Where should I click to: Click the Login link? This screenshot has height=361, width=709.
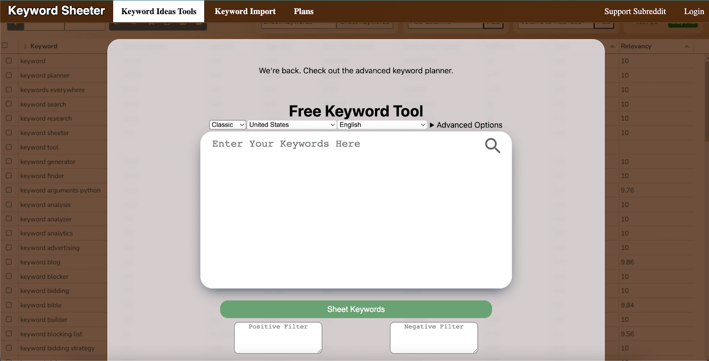click(694, 12)
